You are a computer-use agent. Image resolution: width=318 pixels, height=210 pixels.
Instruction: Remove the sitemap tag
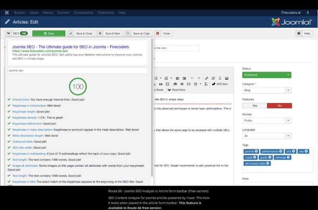(288, 157)
